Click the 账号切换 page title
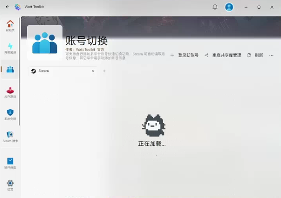The height and width of the screenshot is (198, 281). [x=86, y=41]
